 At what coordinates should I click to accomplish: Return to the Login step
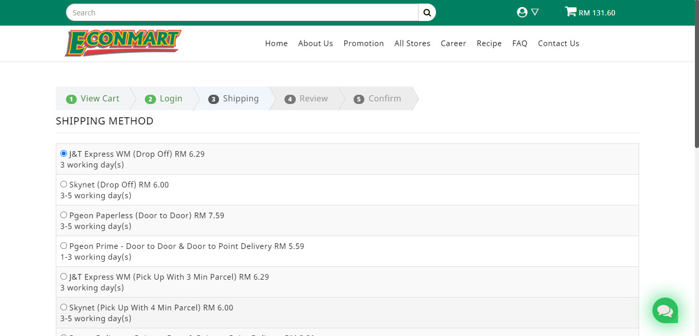[164, 98]
